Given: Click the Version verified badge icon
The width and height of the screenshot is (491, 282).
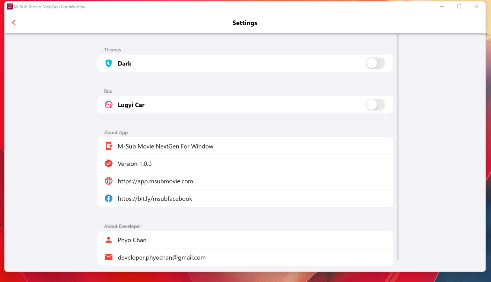Looking at the screenshot, I should click(109, 164).
